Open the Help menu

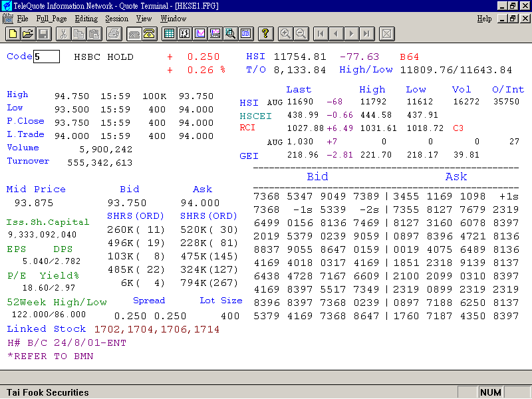pyautogui.click(x=484, y=19)
